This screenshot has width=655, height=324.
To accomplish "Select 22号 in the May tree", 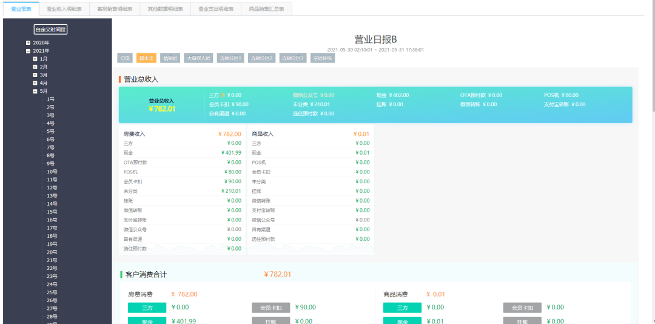I will click(52, 268).
